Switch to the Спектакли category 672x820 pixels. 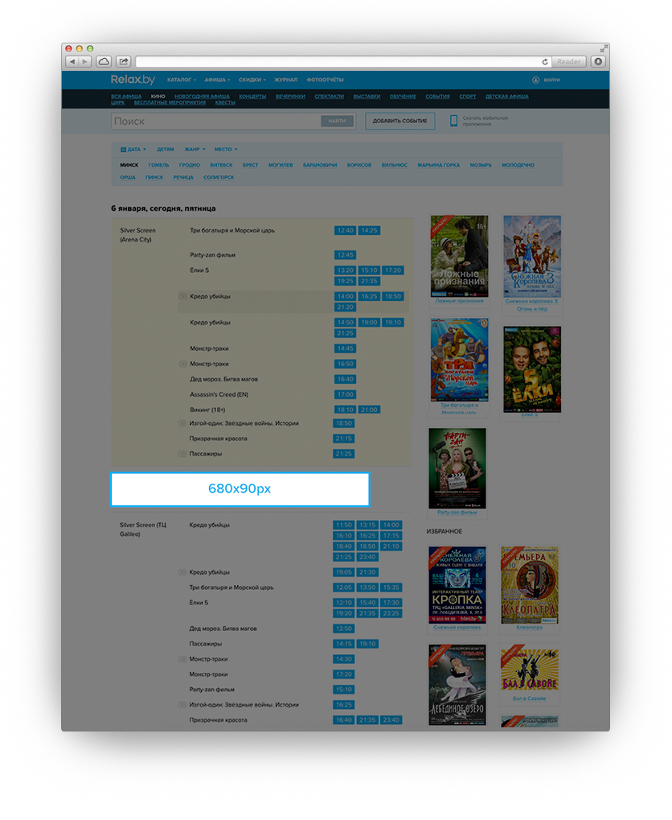point(330,97)
